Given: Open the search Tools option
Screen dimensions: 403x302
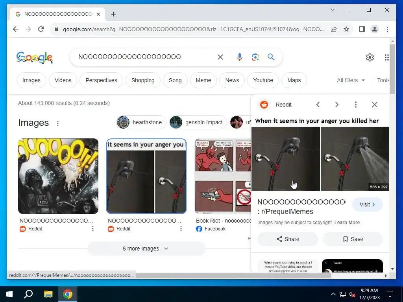Looking at the screenshot, I should [383, 80].
